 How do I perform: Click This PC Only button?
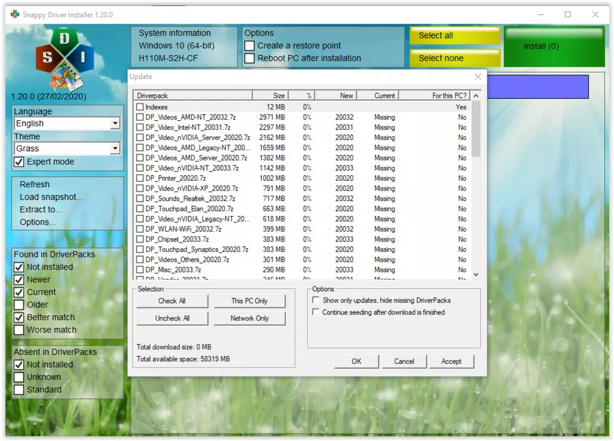click(x=249, y=301)
